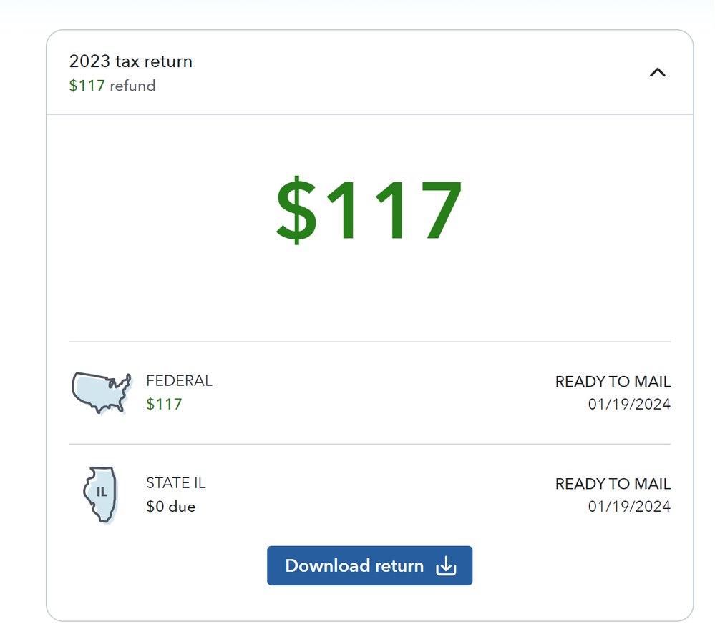The height and width of the screenshot is (634, 715).
Task: Click the FEDERAL row label
Action: (x=179, y=381)
